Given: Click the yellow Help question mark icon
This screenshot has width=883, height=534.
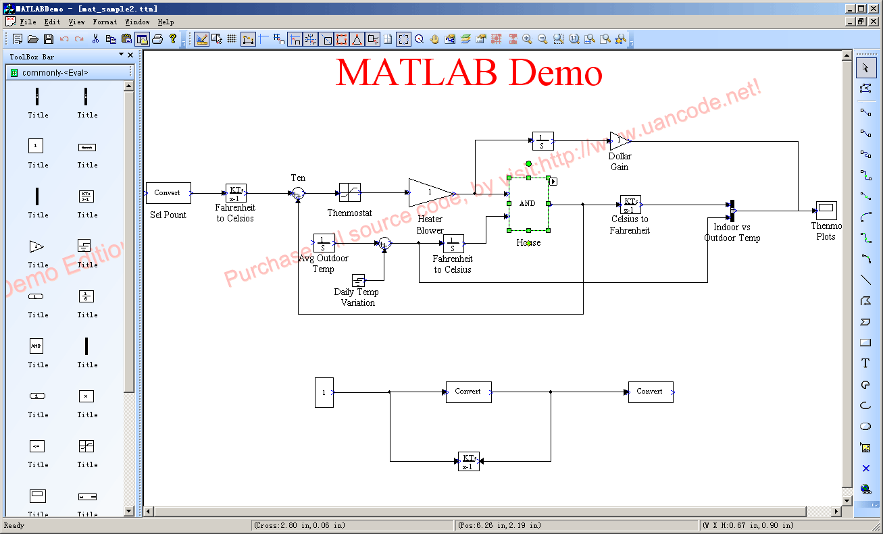Looking at the screenshot, I should coord(173,39).
